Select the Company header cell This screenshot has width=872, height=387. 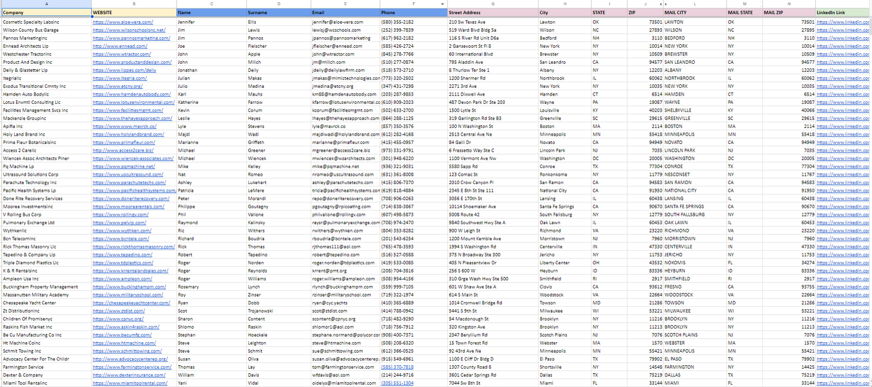coord(47,12)
